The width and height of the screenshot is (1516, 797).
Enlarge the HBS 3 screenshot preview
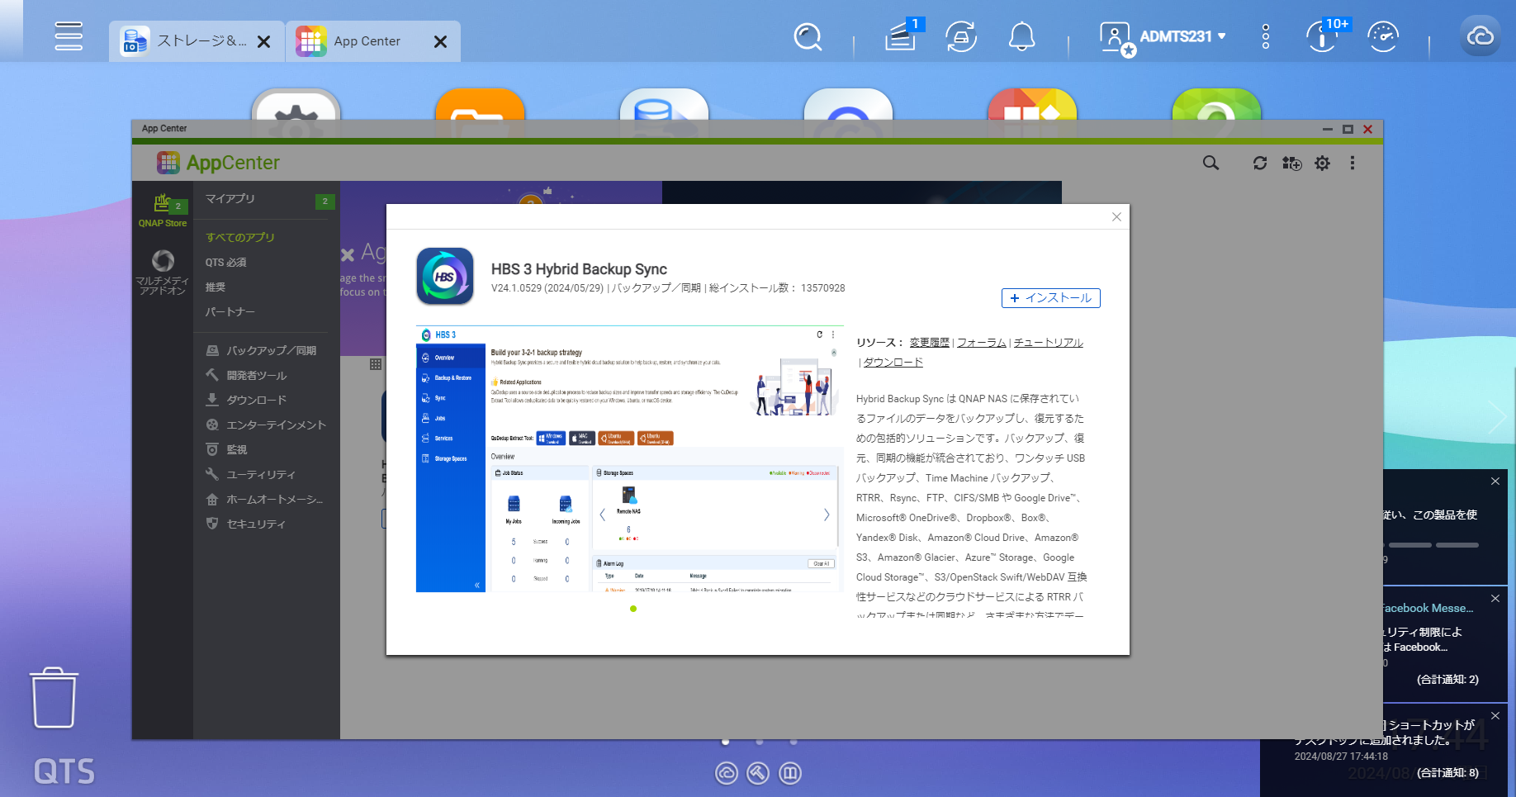click(x=630, y=459)
